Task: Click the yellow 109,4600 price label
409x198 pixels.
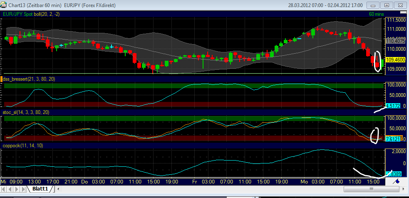Action: click(x=395, y=60)
